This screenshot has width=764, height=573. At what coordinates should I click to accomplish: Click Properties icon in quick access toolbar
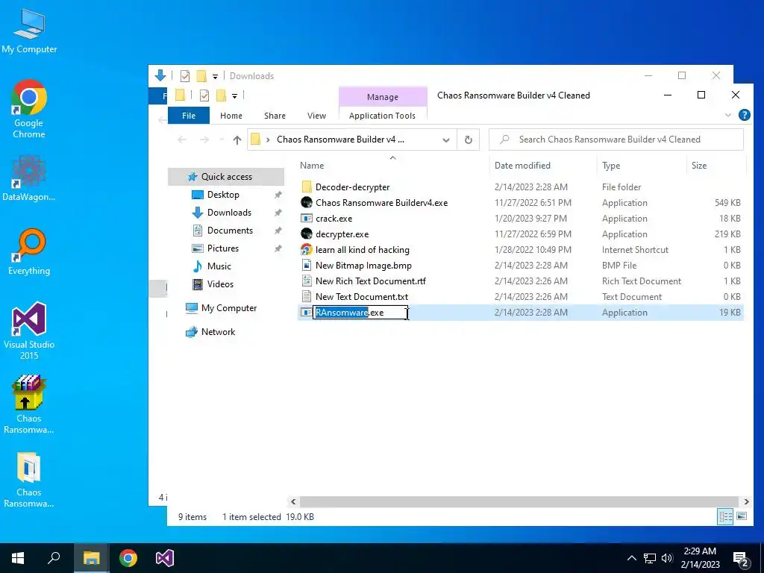204,95
